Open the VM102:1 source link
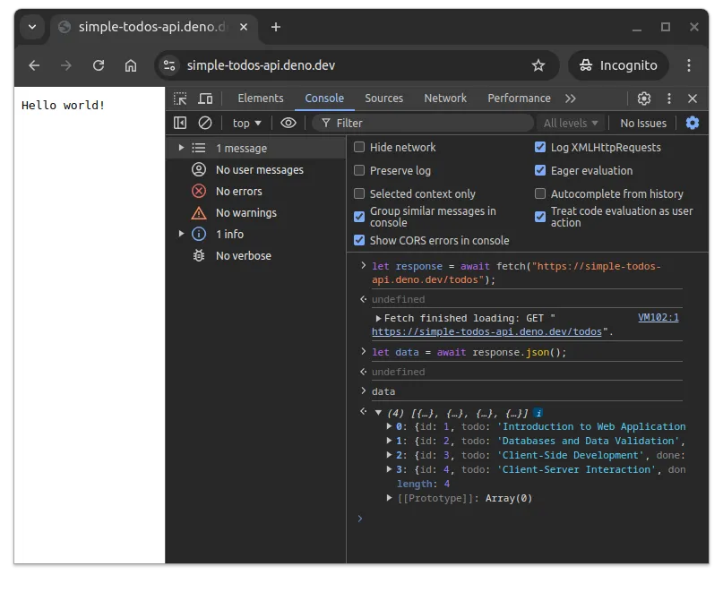The image size is (723, 592). [658, 317]
